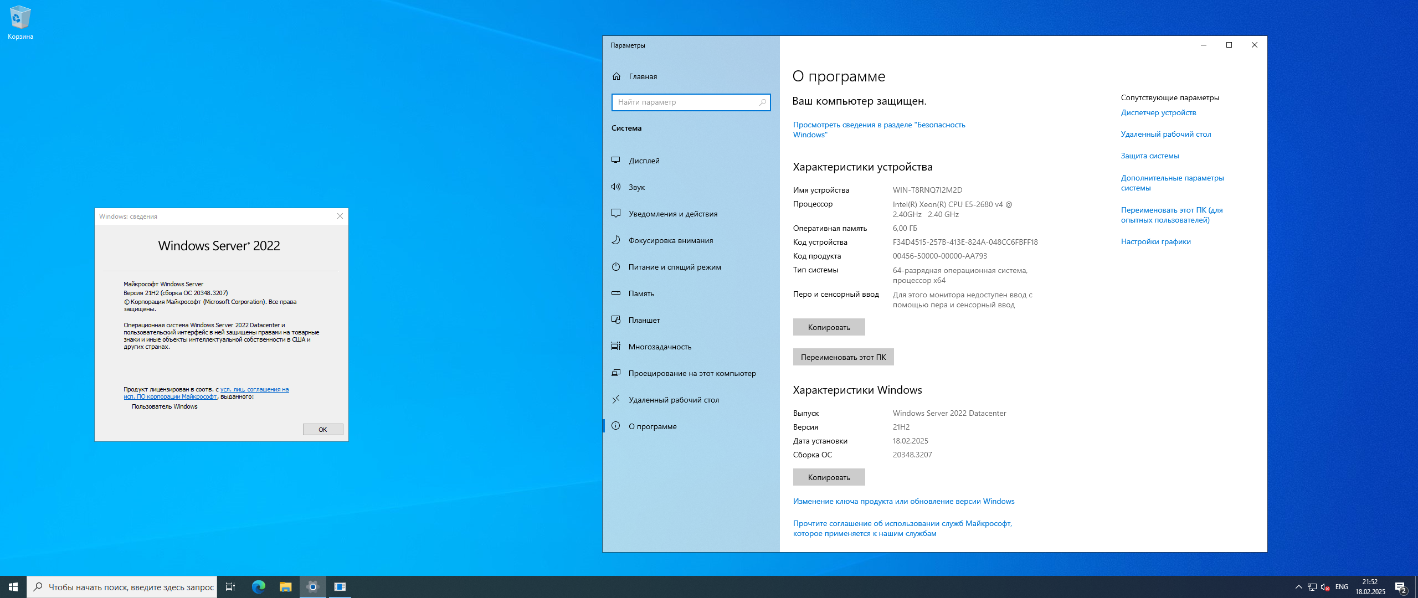1418x598 pixels.
Task: Select Дисплей in the Settings sidebar
Action: [691, 161]
